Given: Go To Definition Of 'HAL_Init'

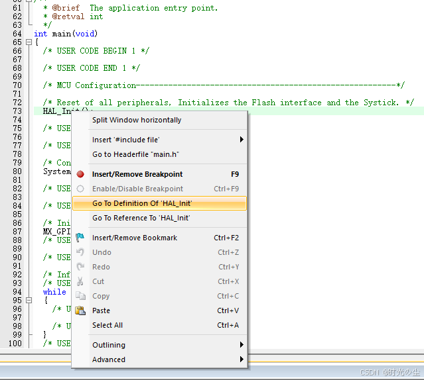Looking at the screenshot, I should pyautogui.click(x=159, y=203).
